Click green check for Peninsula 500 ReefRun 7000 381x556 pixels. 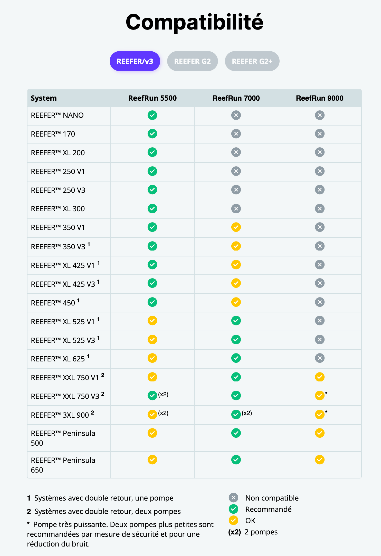click(236, 433)
